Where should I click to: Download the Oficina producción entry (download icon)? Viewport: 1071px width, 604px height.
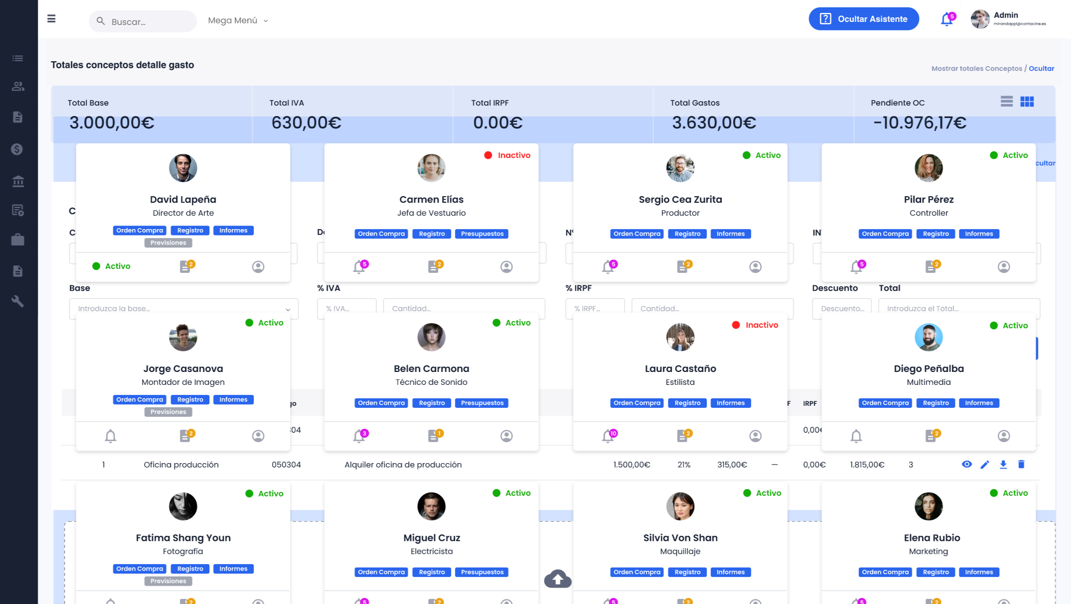1003,464
